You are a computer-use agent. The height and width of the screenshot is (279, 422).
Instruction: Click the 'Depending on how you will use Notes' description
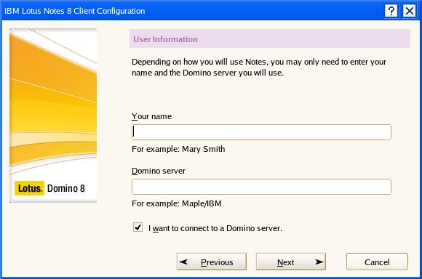(259, 67)
